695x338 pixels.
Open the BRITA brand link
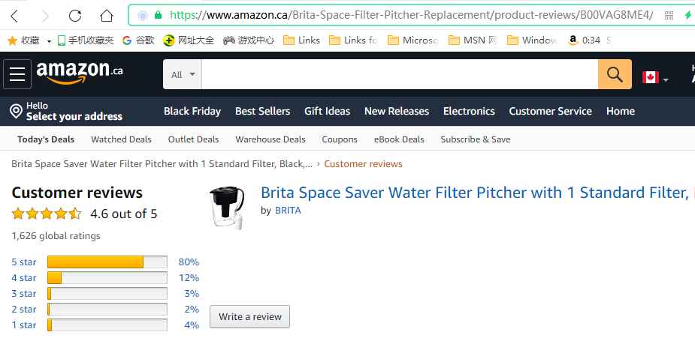tap(288, 211)
